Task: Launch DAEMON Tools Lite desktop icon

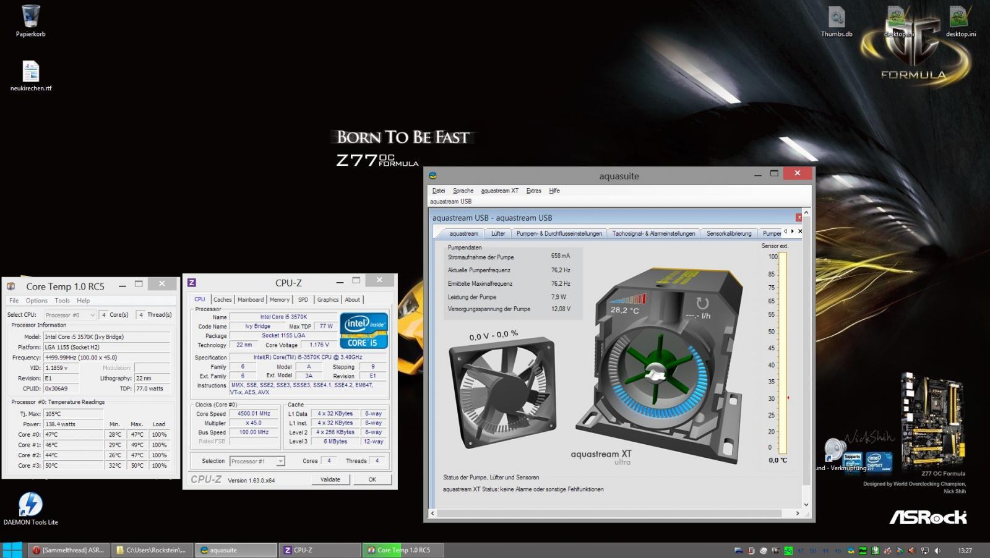Action: (30, 509)
